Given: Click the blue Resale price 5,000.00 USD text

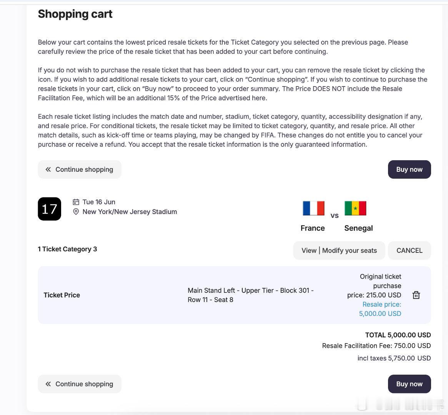Looking at the screenshot, I should point(380,309).
